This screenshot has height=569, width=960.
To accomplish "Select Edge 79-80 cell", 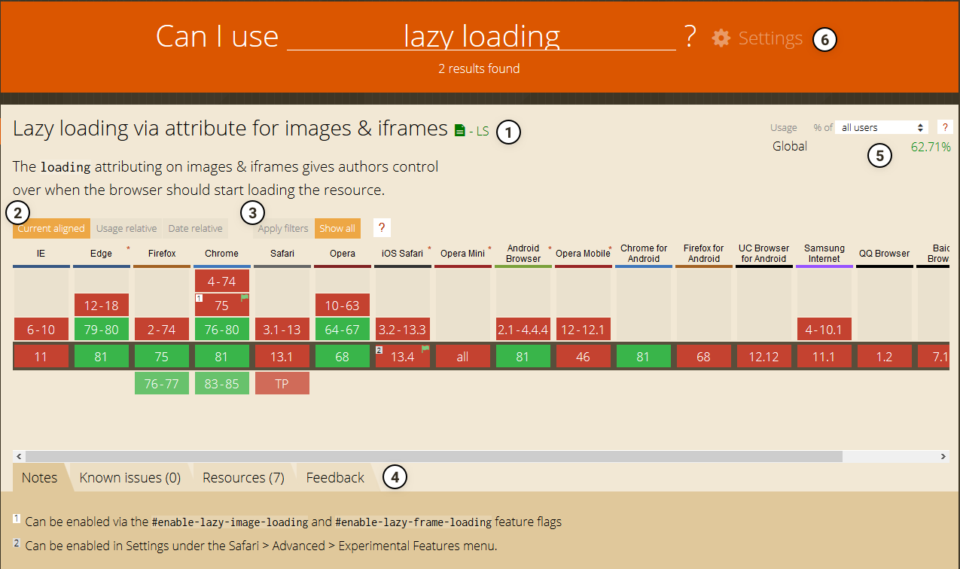I will click(102, 329).
